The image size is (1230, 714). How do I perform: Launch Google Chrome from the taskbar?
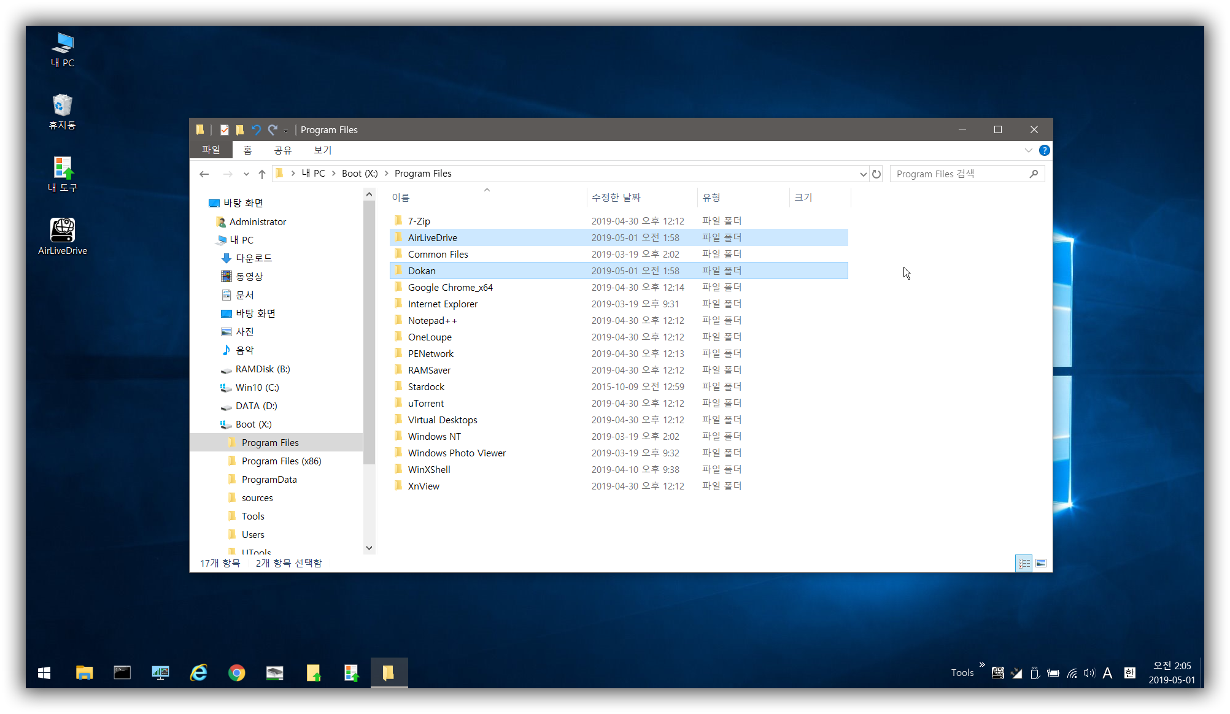click(237, 673)
